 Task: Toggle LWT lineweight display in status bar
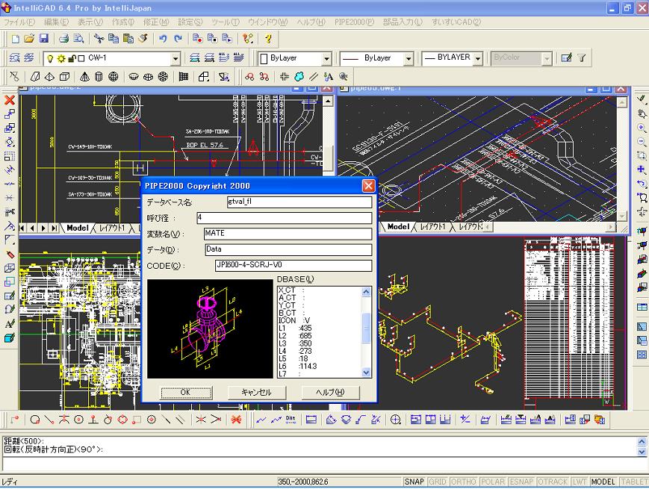point(580,482)
